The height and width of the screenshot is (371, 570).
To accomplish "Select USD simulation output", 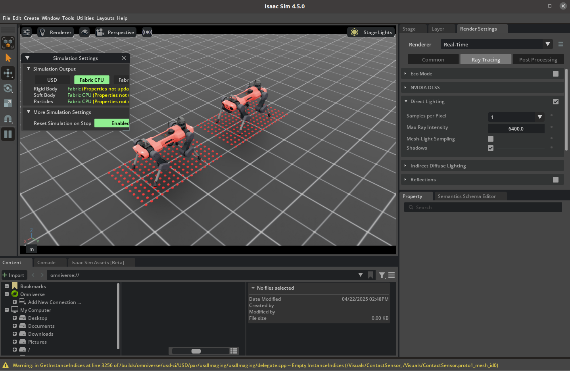I will (52, 80).
